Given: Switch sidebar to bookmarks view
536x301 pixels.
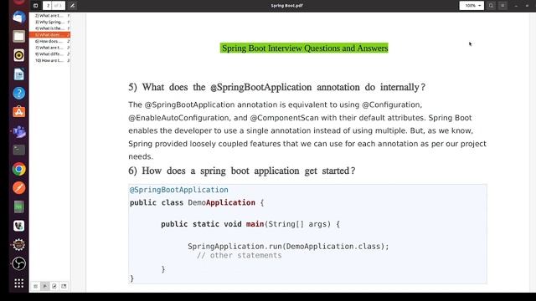Looking at the screenshot, I should 64,286.
